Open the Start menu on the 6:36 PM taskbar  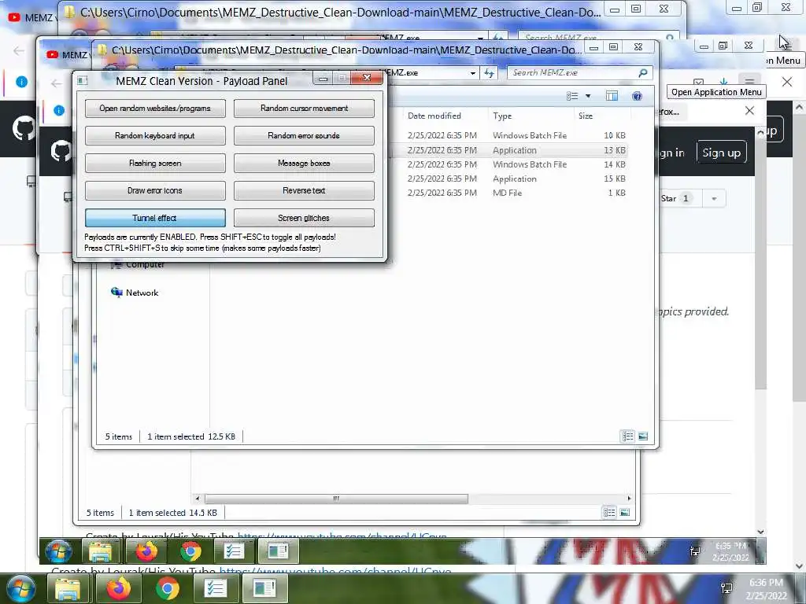[20, 589]
